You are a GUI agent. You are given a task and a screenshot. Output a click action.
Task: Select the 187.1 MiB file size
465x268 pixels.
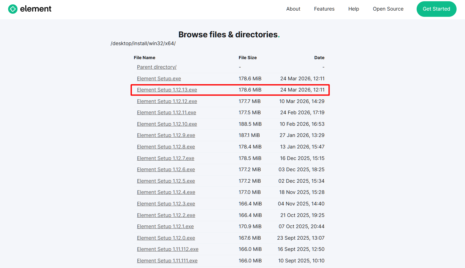coord(249,135)
